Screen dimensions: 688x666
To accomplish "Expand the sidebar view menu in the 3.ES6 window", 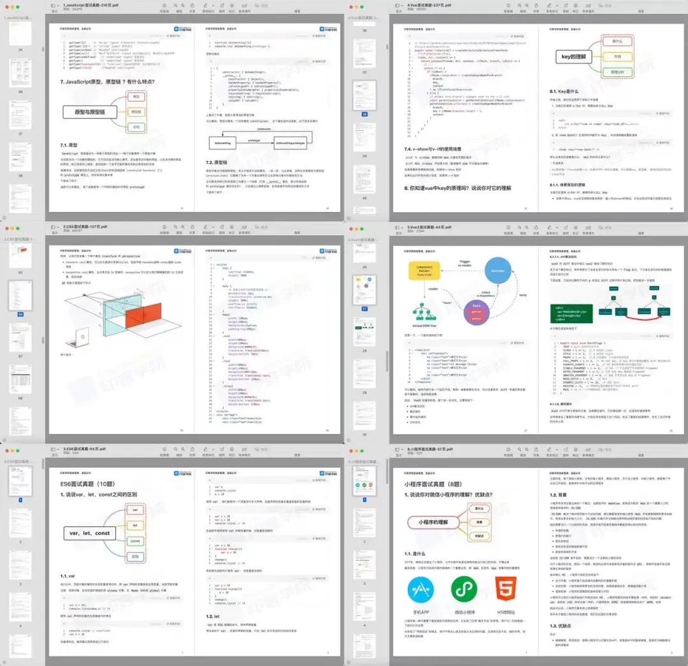I will [x=58, y=449].
